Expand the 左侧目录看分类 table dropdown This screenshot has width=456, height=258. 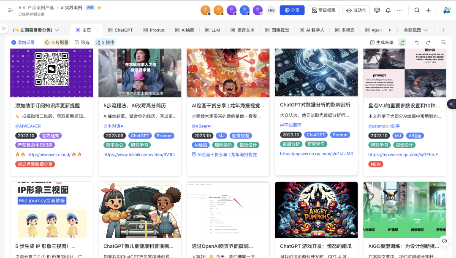pyautogui.click(x=36, y=30)
